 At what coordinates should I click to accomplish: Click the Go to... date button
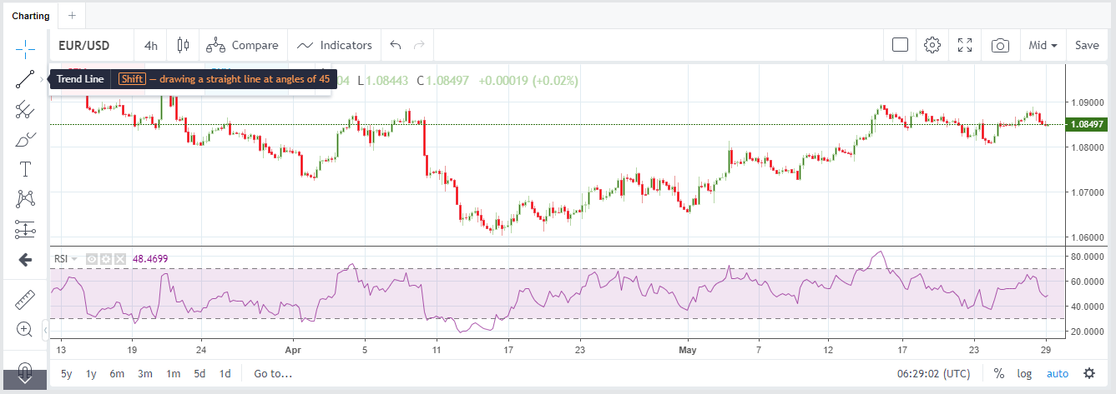point(274,374)
